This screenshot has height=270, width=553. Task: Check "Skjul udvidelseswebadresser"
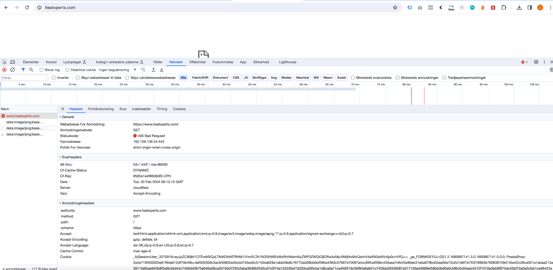[127, 78]
